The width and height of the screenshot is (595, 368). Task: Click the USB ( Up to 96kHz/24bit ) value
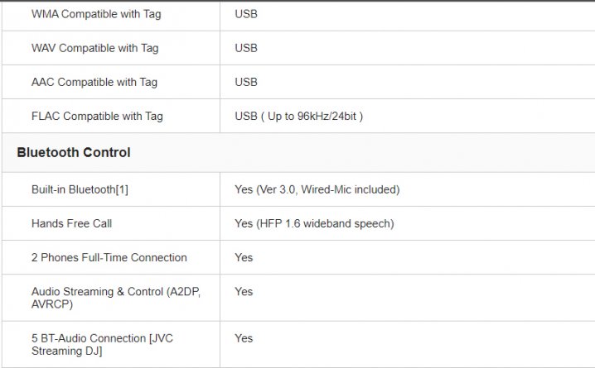[298, 117]
